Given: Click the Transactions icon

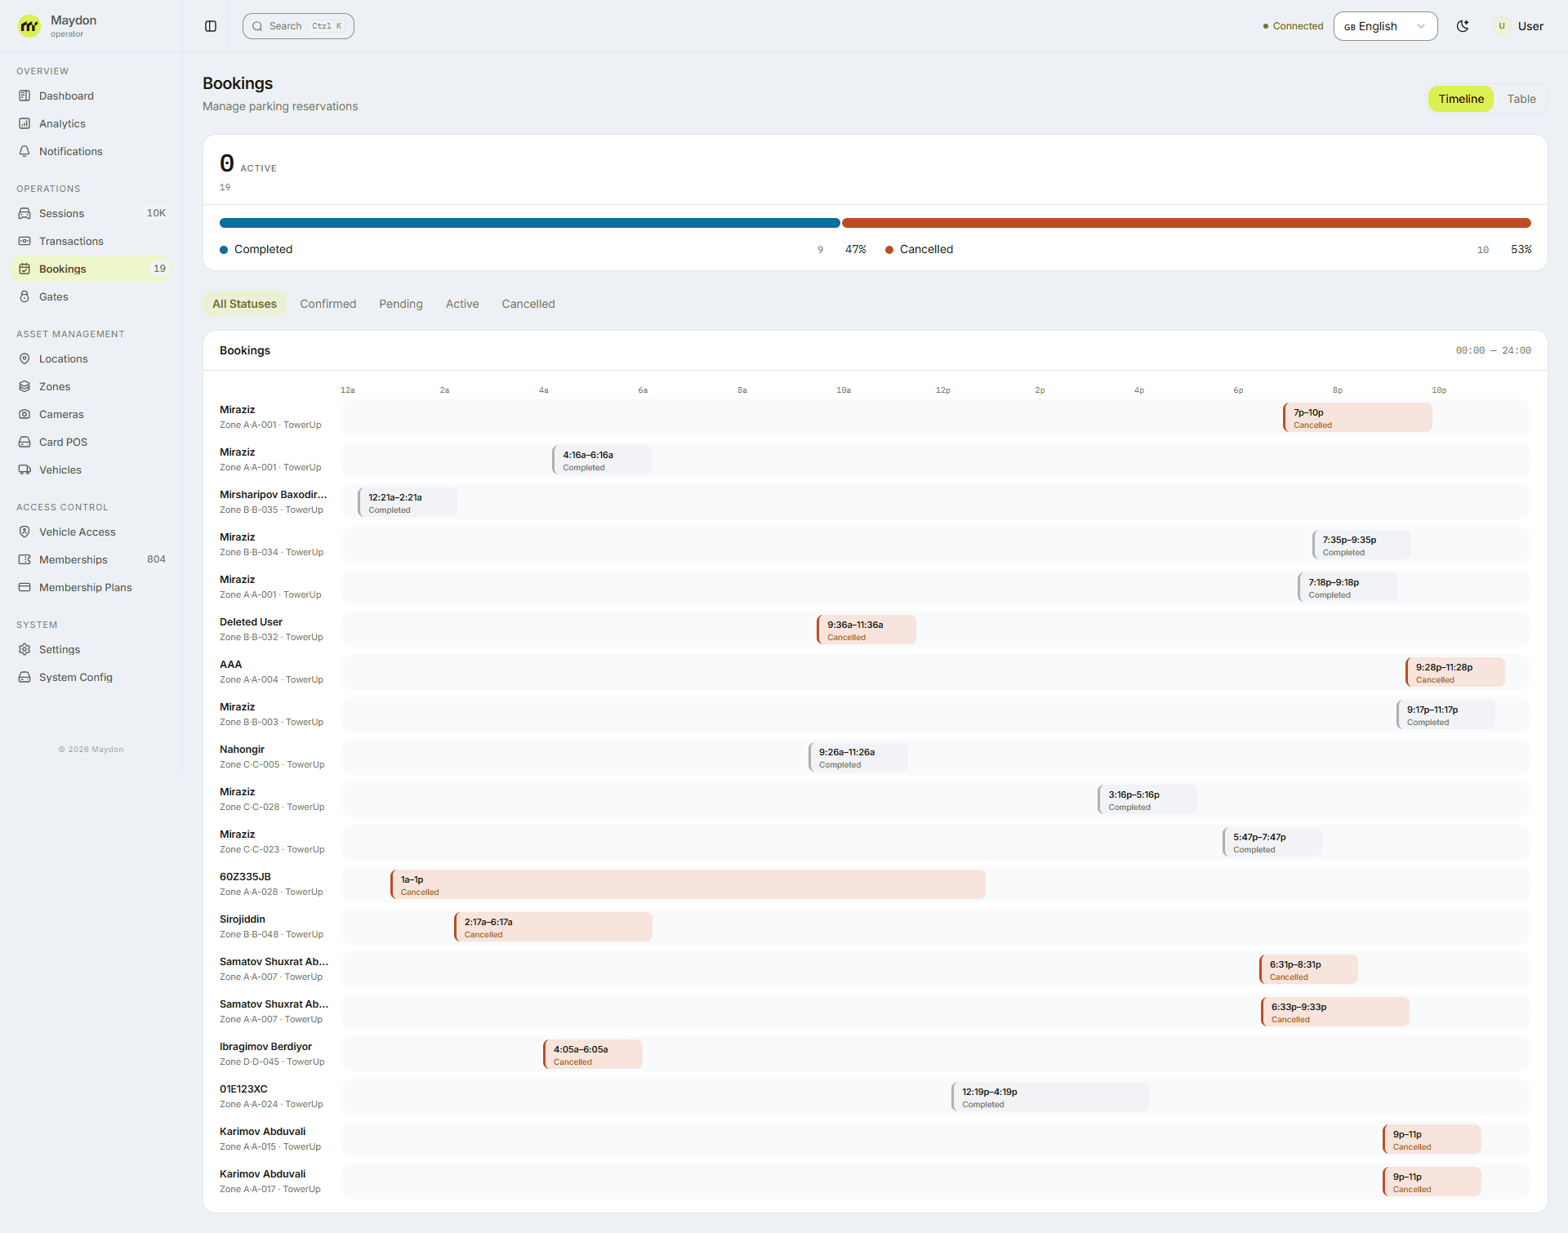Looking at the screenshot, I should 24,241.
